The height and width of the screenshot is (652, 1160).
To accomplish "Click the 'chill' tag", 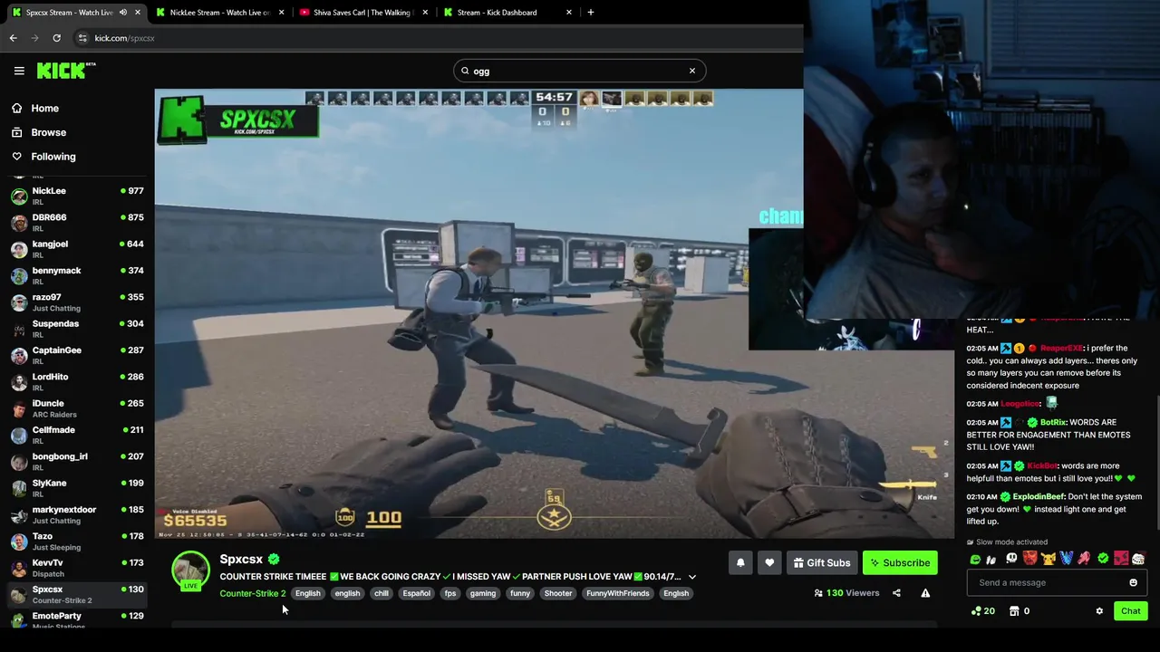I will pyautogui.click(x=381, y=593).
